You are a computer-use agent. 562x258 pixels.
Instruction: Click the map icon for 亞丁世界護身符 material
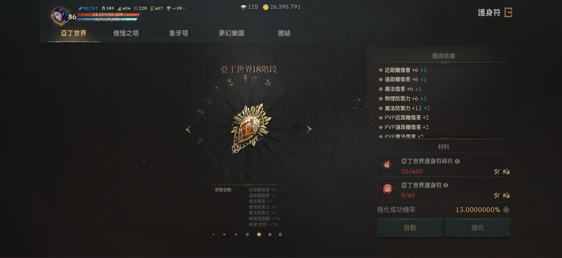tap(506, 195)
